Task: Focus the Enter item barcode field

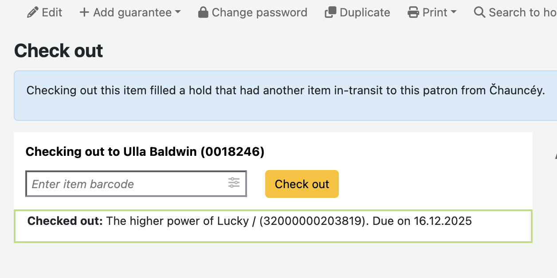Action: click(x=126, y=184)
